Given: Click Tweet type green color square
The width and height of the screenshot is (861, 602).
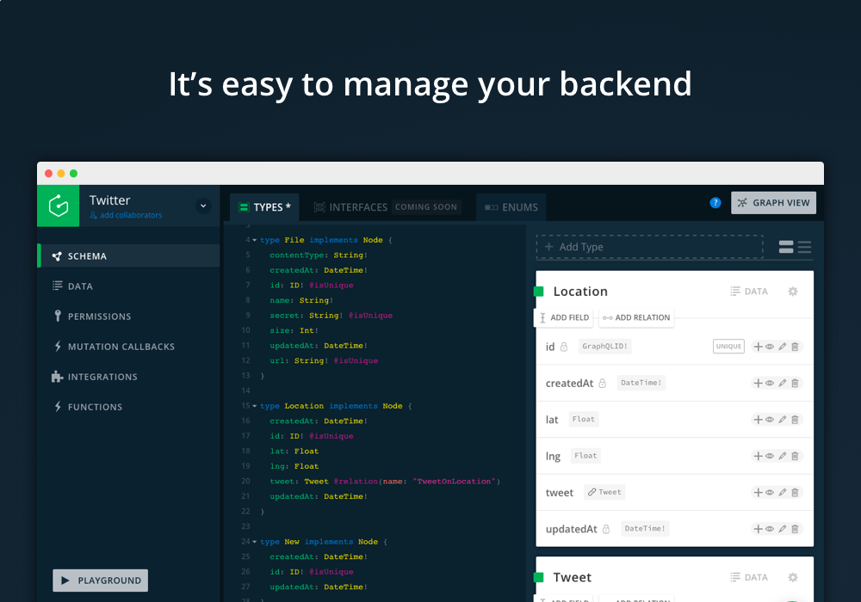Looking at the screenshot, I should point(539,577).
